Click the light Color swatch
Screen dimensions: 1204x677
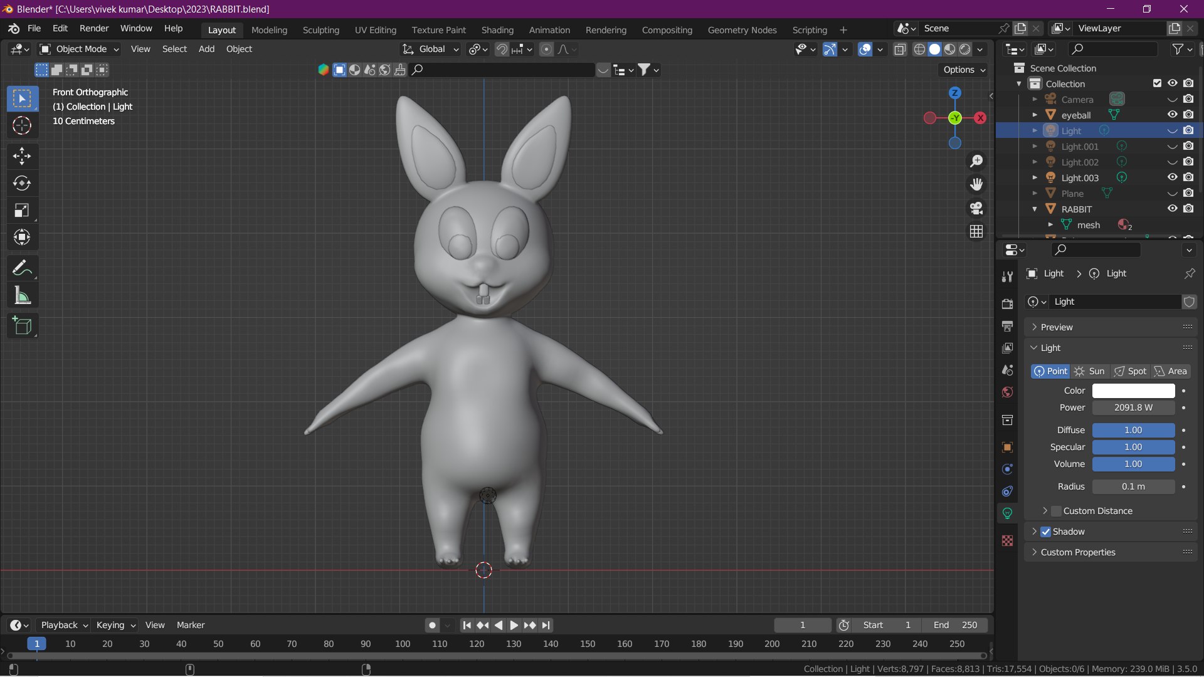tap(1133, 391)
